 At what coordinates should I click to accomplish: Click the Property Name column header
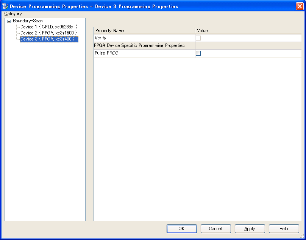(x=144, y=31)
